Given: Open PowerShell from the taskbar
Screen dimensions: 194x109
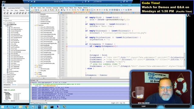Looking at the screenshot, I should (x=15, y=107).
